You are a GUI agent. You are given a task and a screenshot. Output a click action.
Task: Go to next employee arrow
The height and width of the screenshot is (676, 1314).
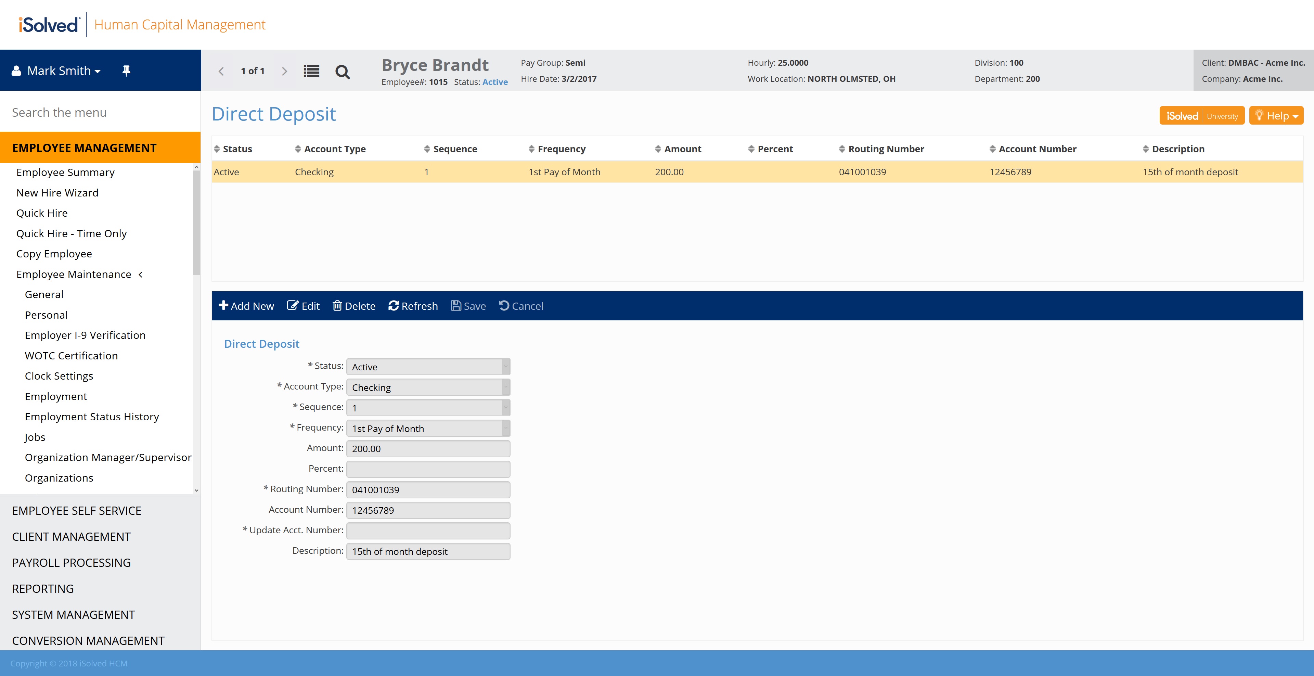[x=285, y=72]
